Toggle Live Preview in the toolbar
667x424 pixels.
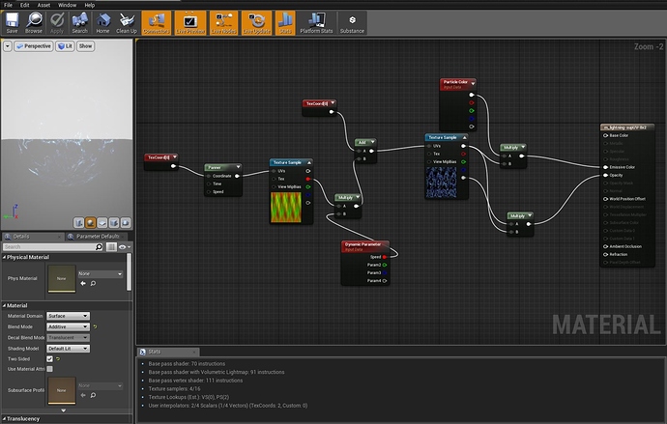coord(190,23)
